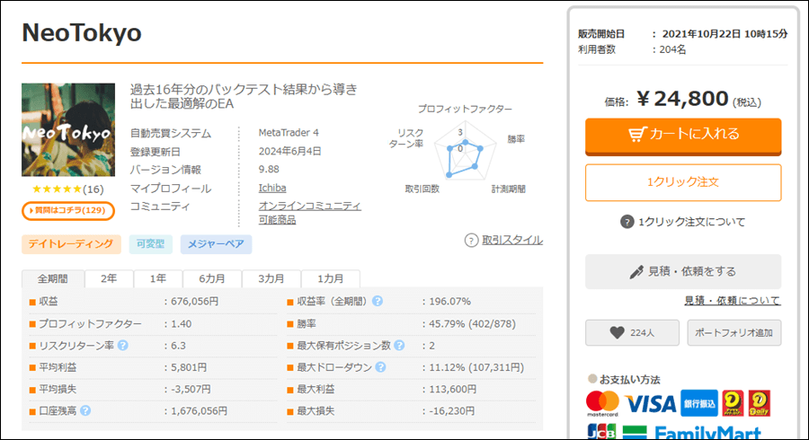This screenshot has width=809, height=440.
Task: Open the 質問はコチラ(129) button
Action: [x=68, y=211]
